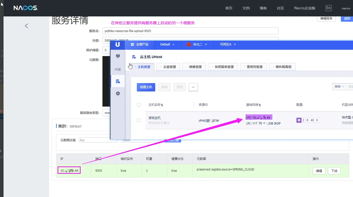Sort by 主机名称 column arrows

point(162,105)
